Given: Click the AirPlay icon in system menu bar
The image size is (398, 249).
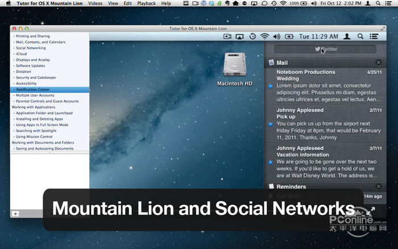Looking at the screenshot, I should tap(254, 3).
